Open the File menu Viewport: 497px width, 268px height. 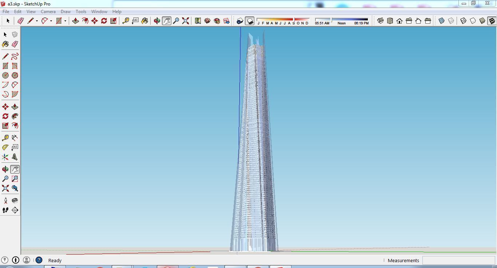(x=6, y=12)
